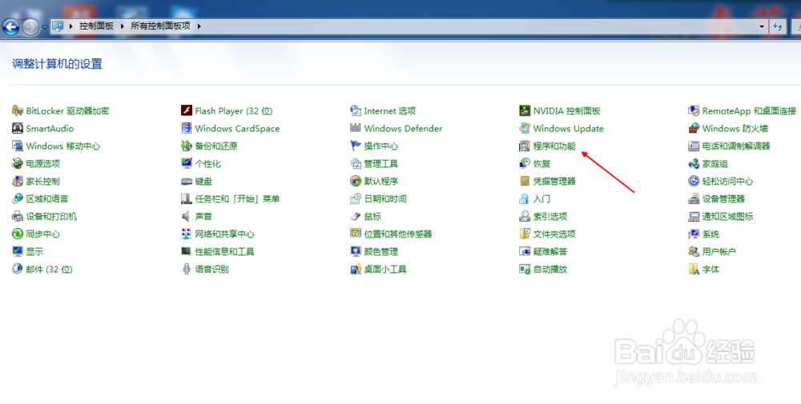Go back with the Back arrow button
The image size is (801, 404).
pos(11,27)
